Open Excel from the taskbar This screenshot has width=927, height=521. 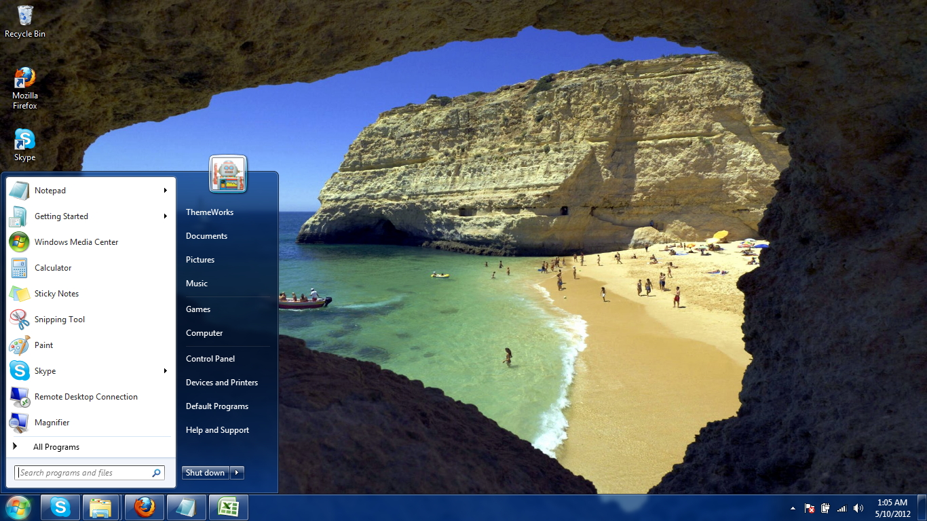228,507
